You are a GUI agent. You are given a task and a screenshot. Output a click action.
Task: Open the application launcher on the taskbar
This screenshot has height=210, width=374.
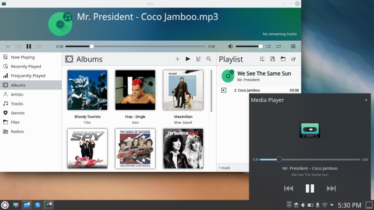(x=5, y=205)
